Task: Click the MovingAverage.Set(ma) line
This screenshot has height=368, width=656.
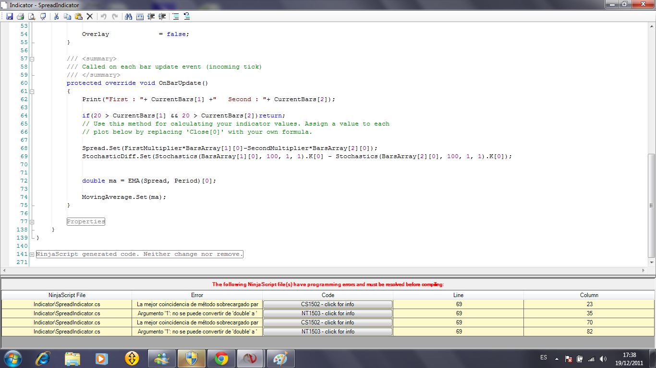Action: pos(124,197)
